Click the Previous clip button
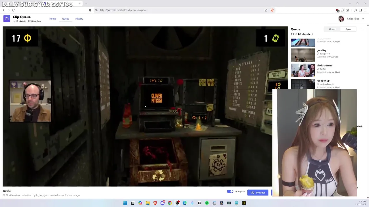Viewport: 369px width, 207px height. point(258,193)
